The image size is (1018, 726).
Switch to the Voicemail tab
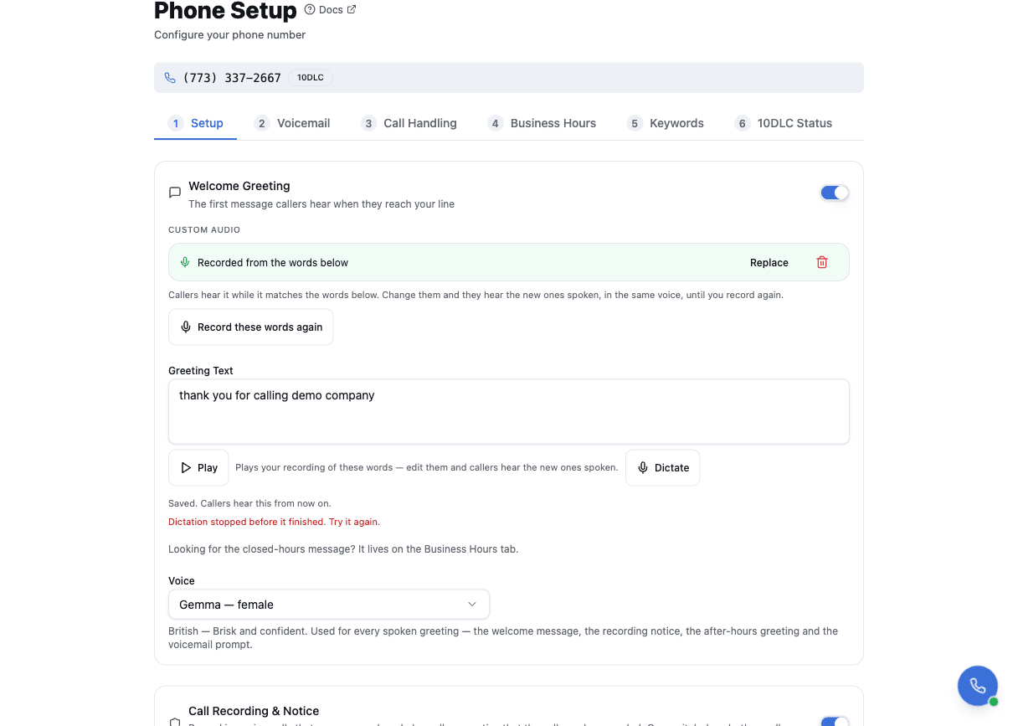tap(292, 123)
